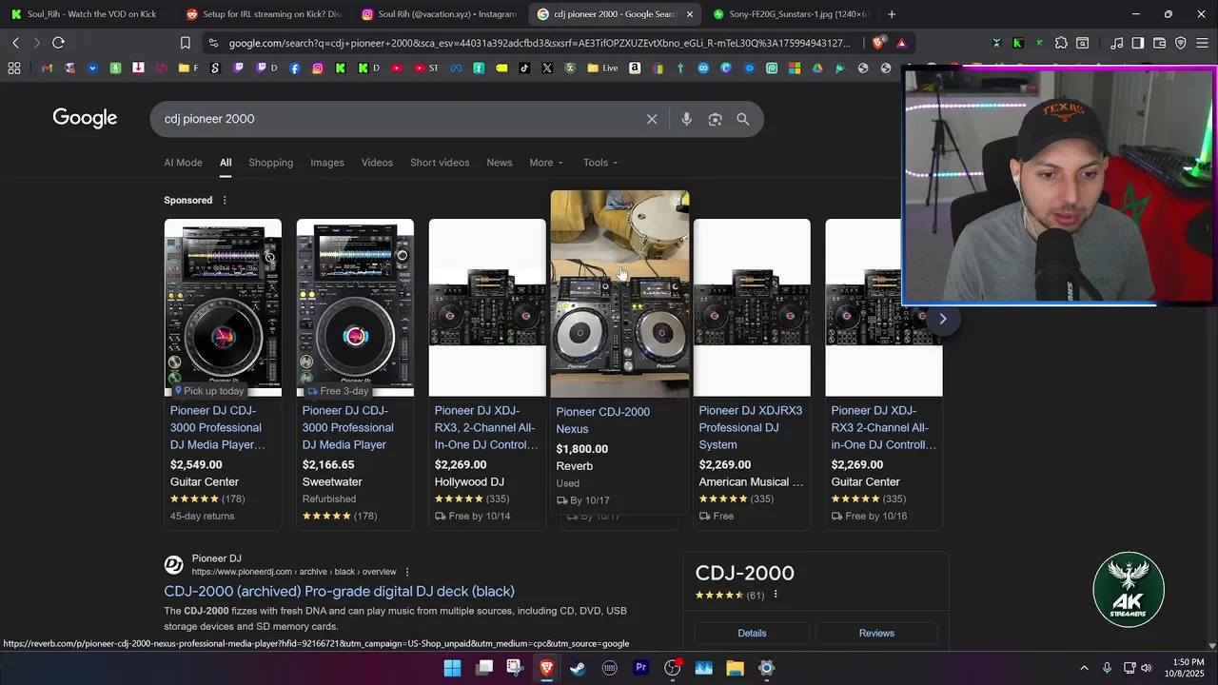This screenshot has width=1218, height=685.
Task: Select the News search tab
Action: tap(500, 163)
